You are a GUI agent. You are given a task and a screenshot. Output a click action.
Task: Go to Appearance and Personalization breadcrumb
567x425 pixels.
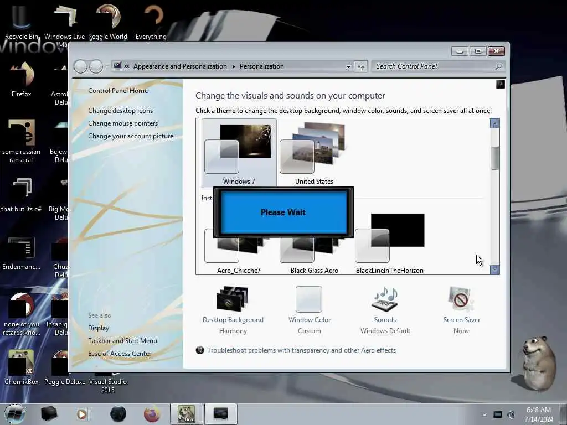pyautogui.click(x=180, y=66)
